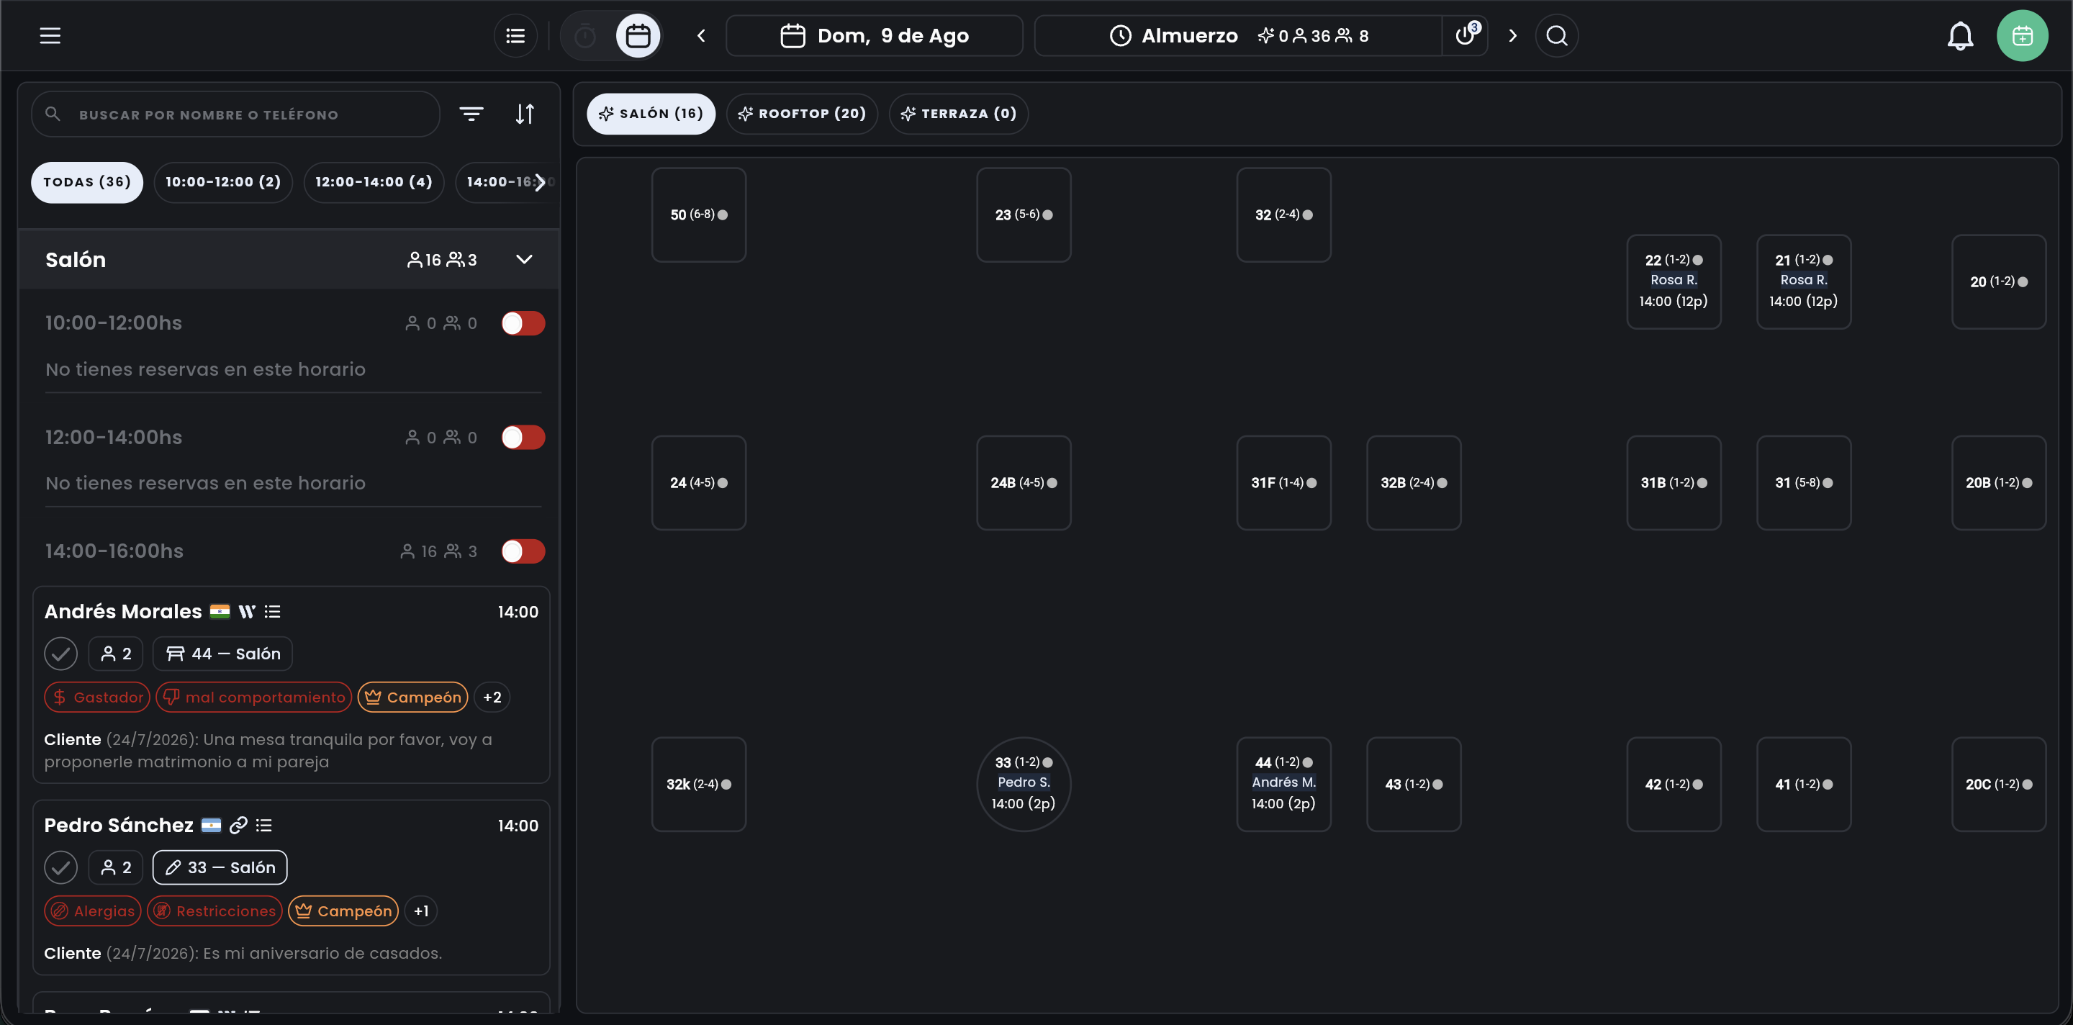2073x1025 pixels.
Task: Collapse the Salón section chevron
Action: pos(524,260)
